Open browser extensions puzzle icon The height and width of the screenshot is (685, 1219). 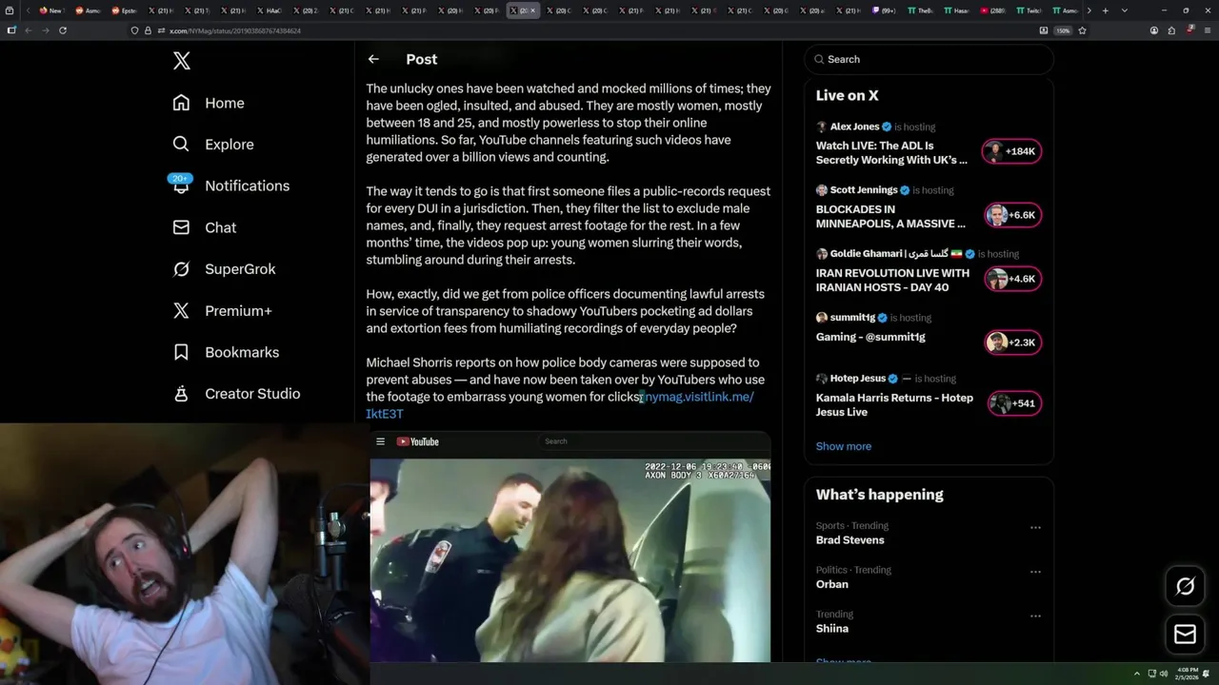[x=1171, y=30]
